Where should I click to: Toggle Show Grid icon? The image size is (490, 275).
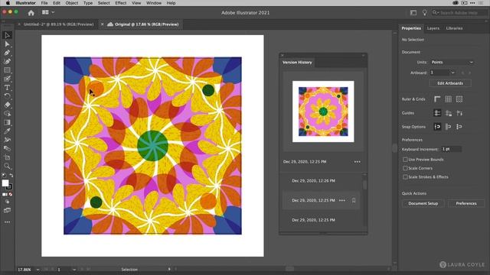click(x=448, y=99)
